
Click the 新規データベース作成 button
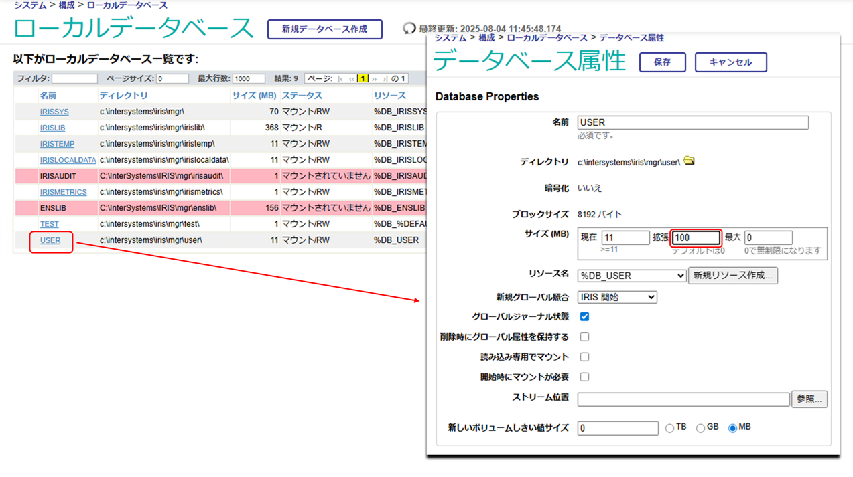tap(324, 29)
